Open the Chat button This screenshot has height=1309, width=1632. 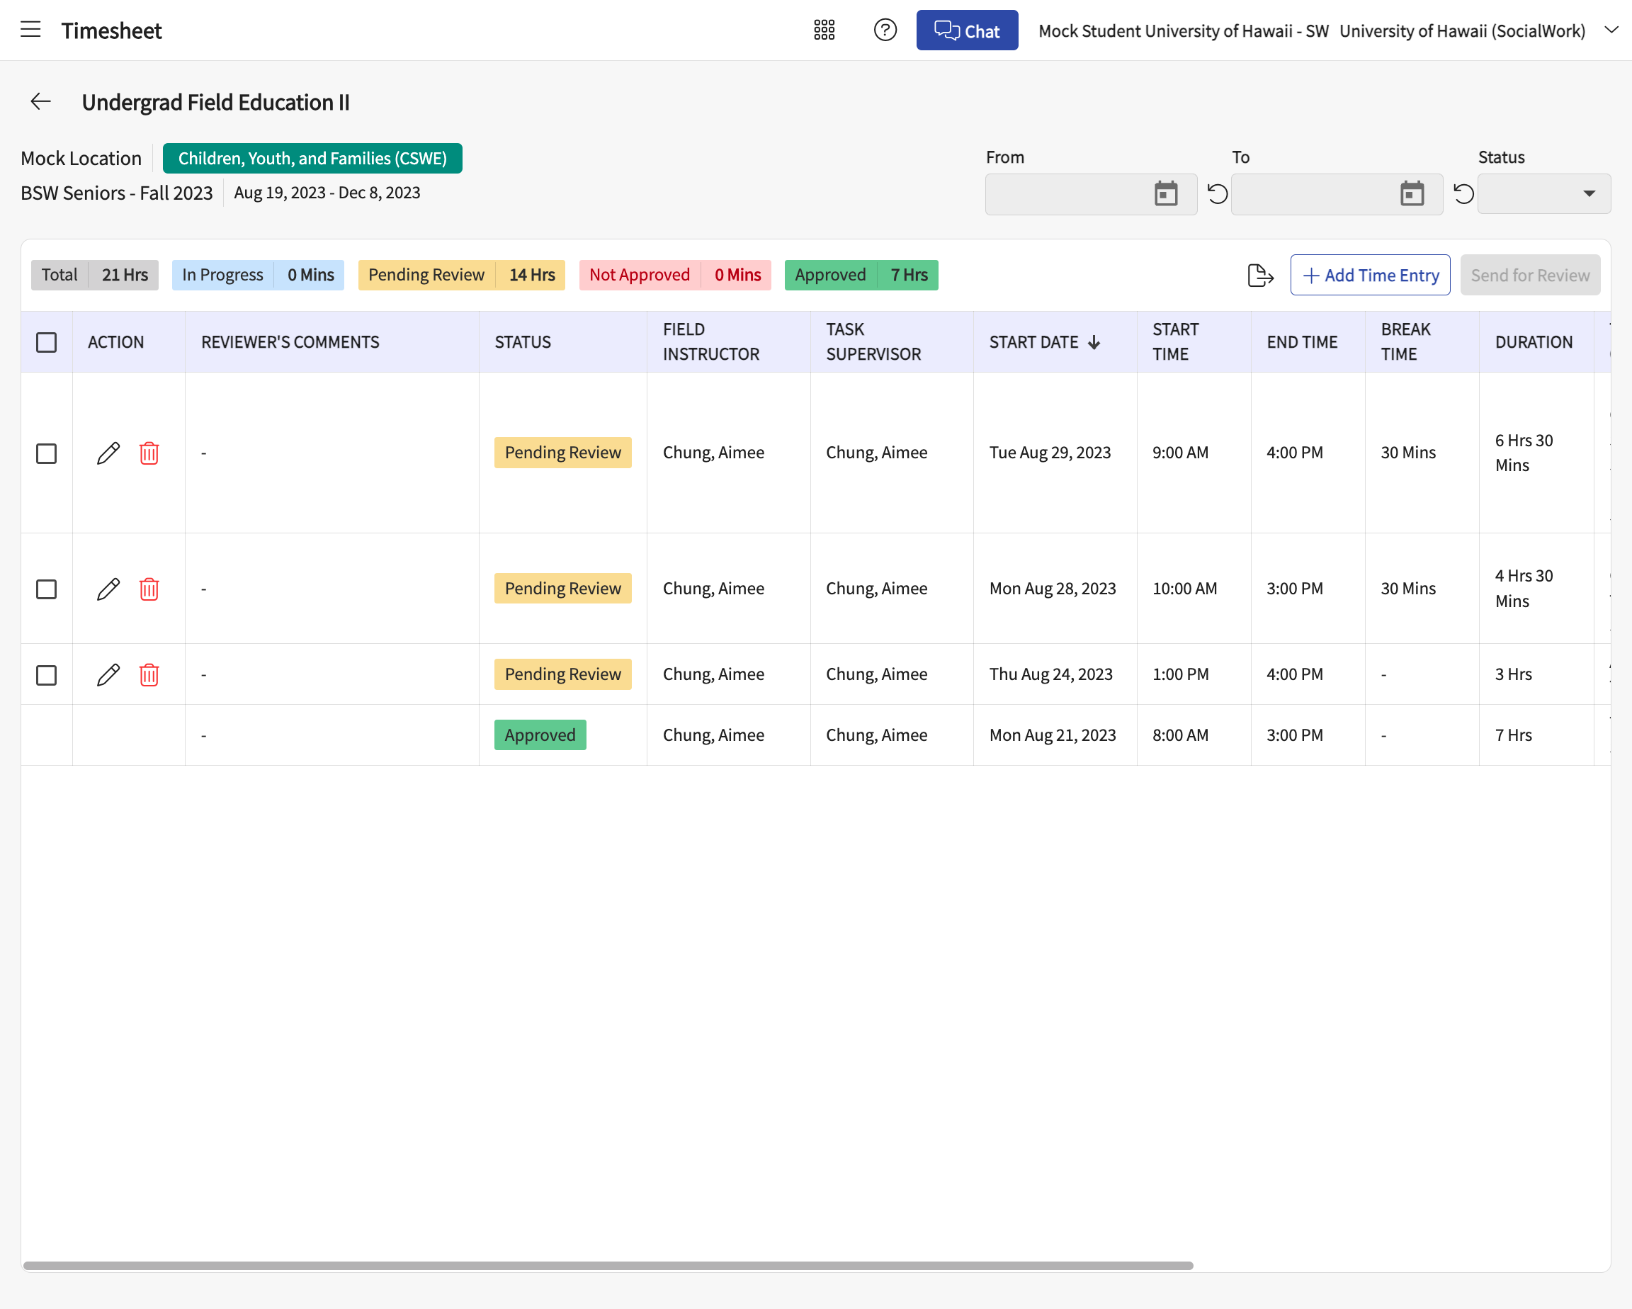point(967,30)
